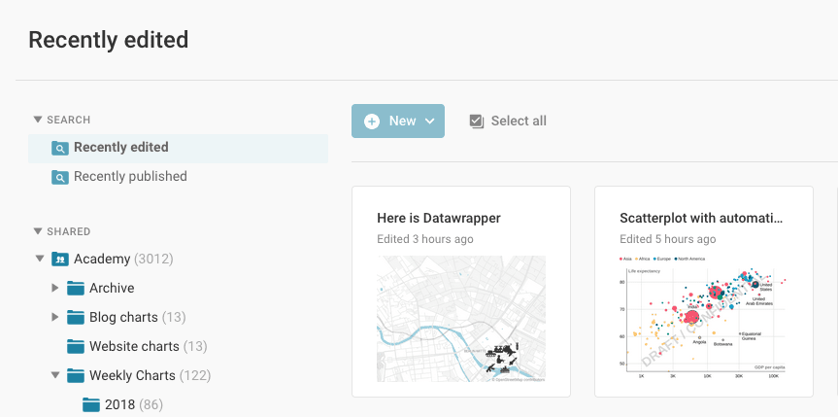Viewport: 838px width, 417px height.
Task: Expand the Archive folder arrow
Action: coord(55,288)
